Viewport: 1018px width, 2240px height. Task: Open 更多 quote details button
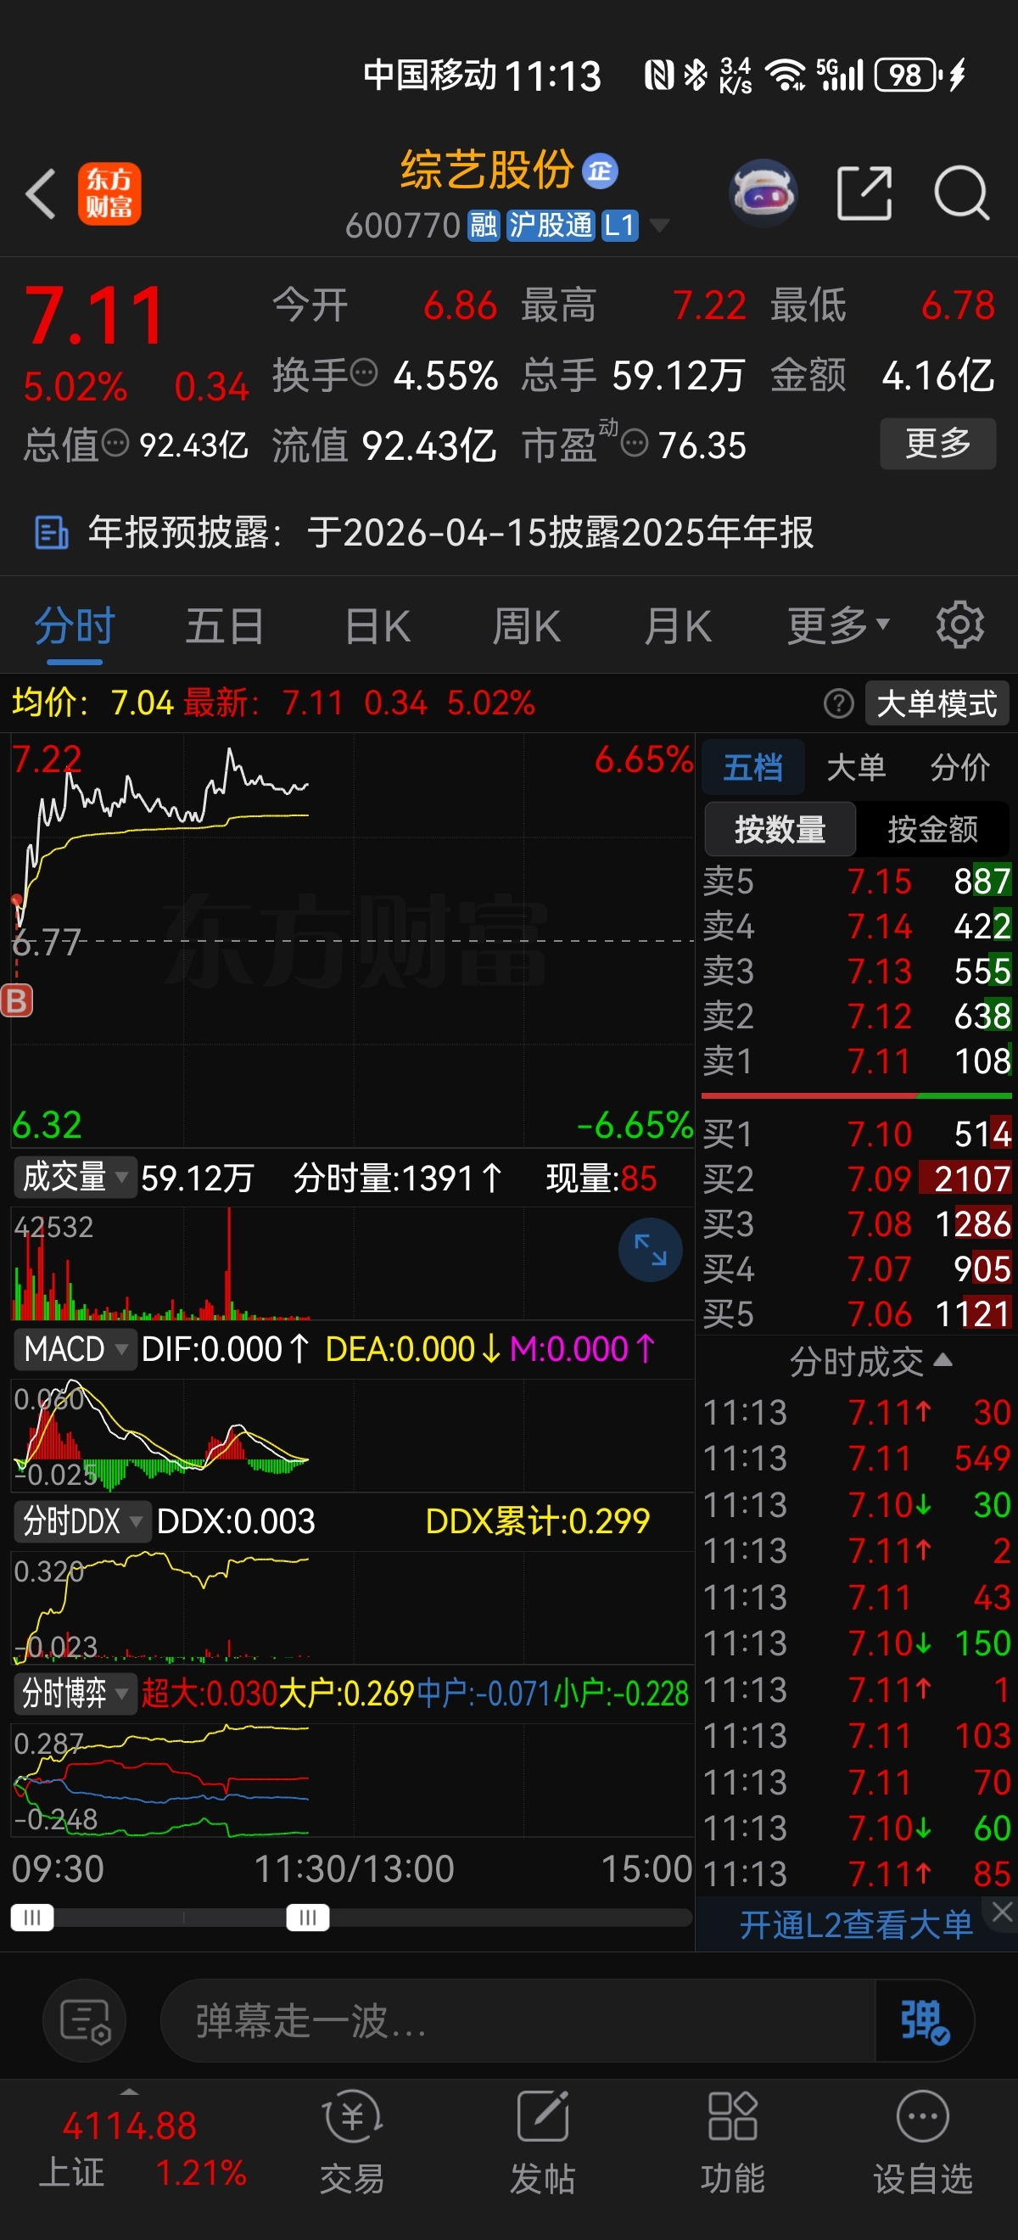938,444
